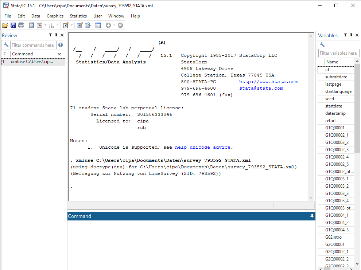Expand the Do-file Editor dropdown arrow
Screen dimensions: 361x270
72,25
